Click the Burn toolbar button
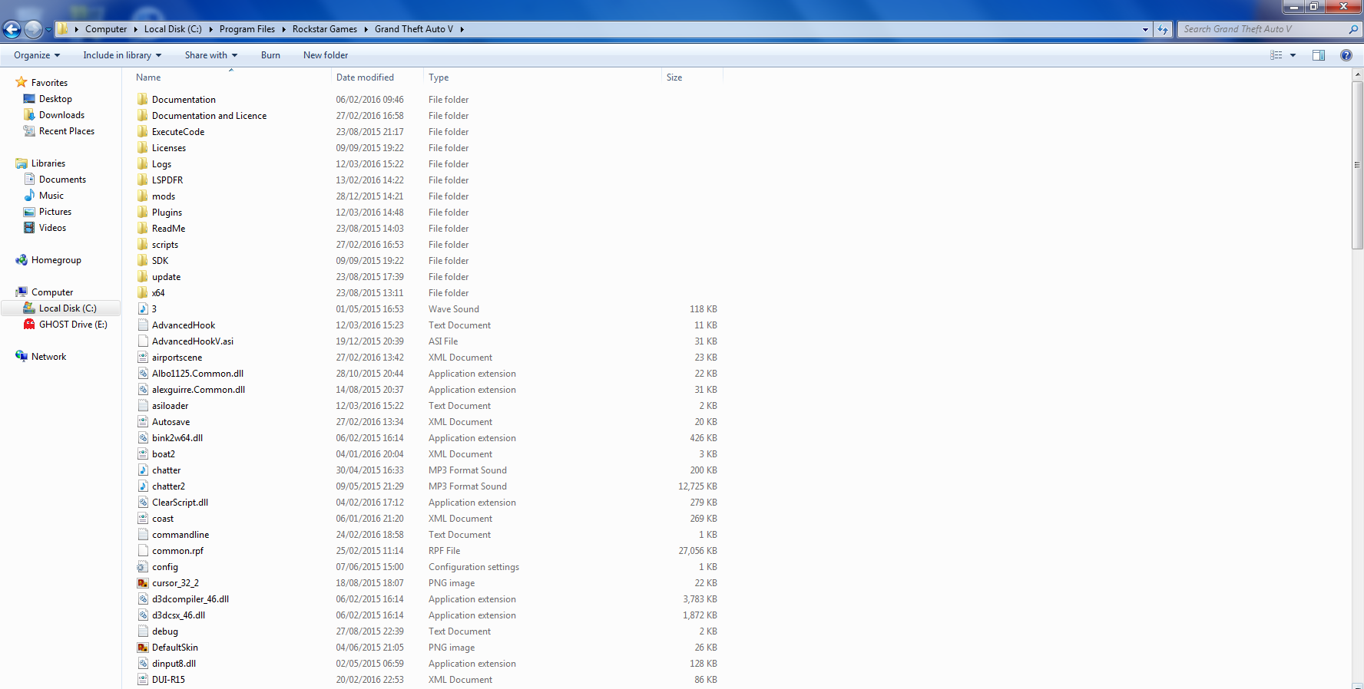 tap(270, 55)
